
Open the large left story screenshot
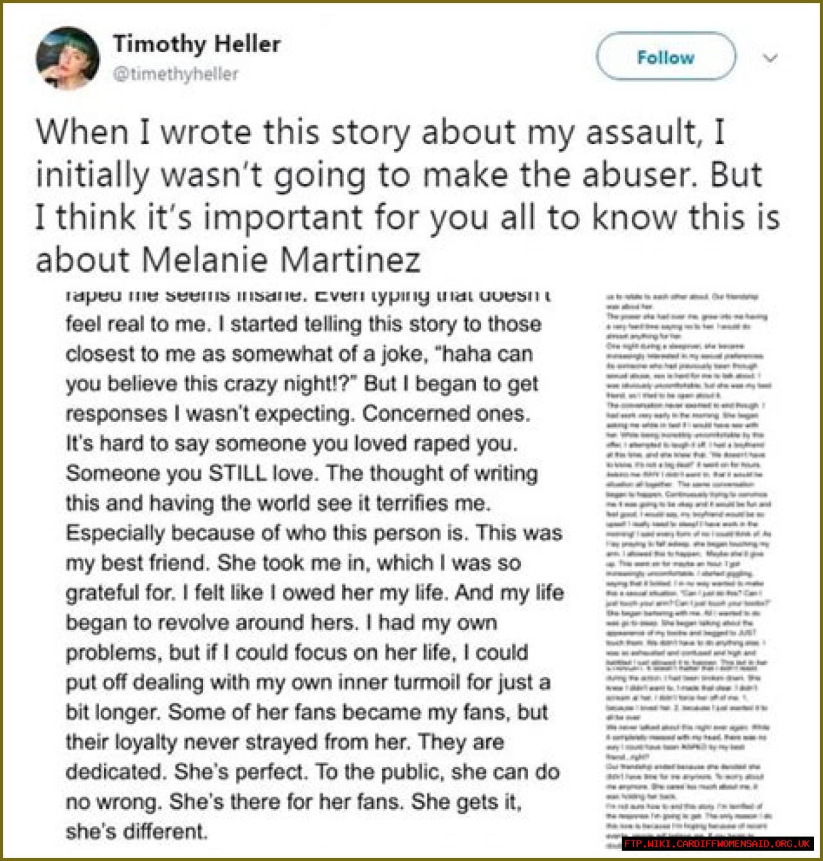click(314, 566)
